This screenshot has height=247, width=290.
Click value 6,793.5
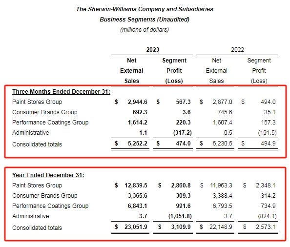tap(222, 206)
